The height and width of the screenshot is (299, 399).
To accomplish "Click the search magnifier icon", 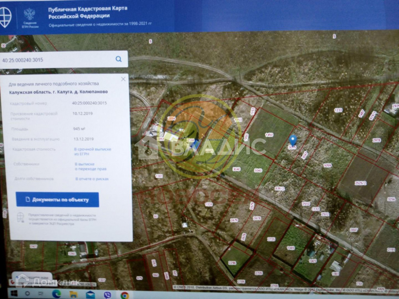I will tap(119, 59).
